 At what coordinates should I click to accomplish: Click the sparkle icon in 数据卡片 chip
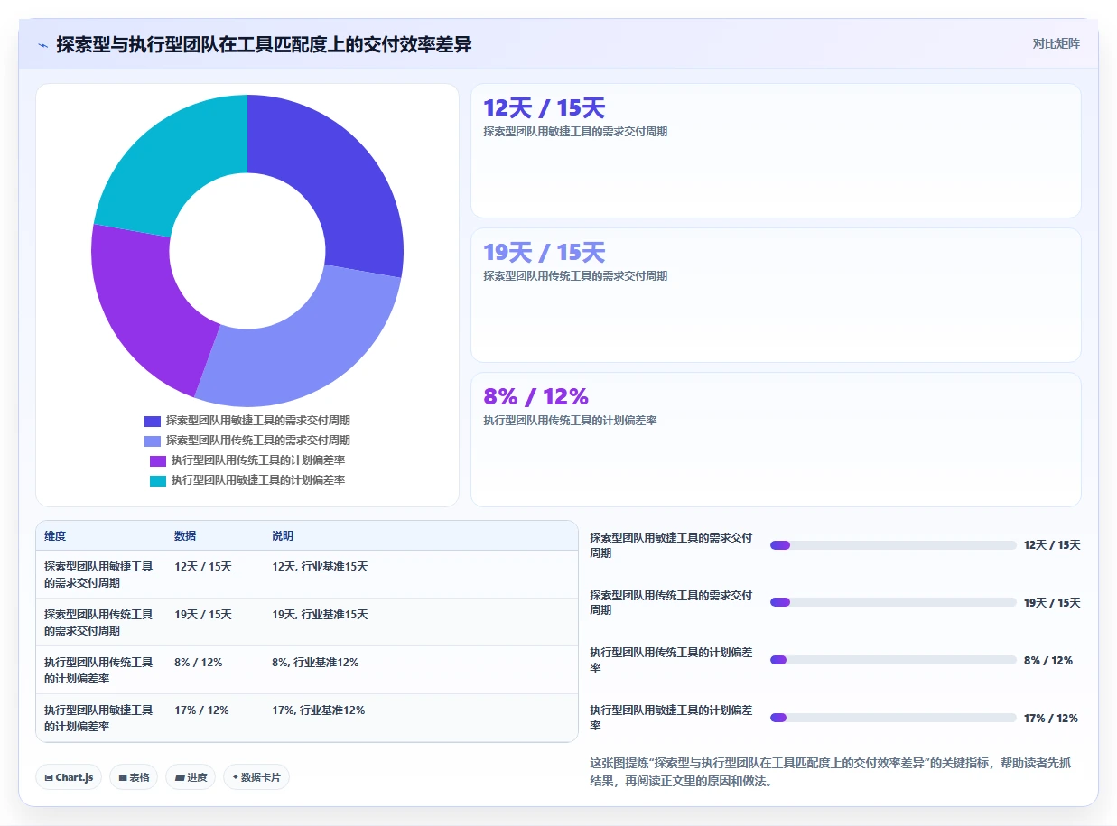coord(235,776)
